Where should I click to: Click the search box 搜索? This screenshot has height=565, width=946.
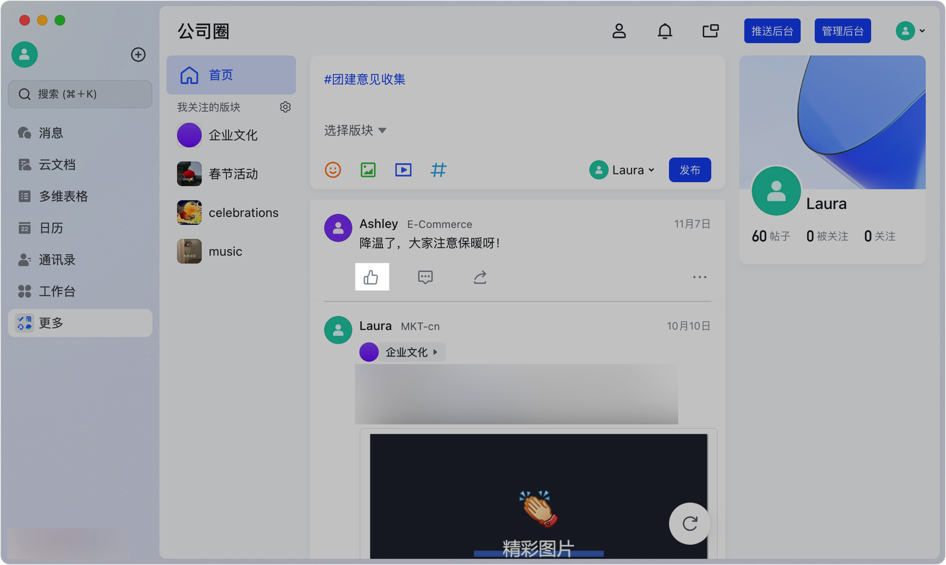80,94
